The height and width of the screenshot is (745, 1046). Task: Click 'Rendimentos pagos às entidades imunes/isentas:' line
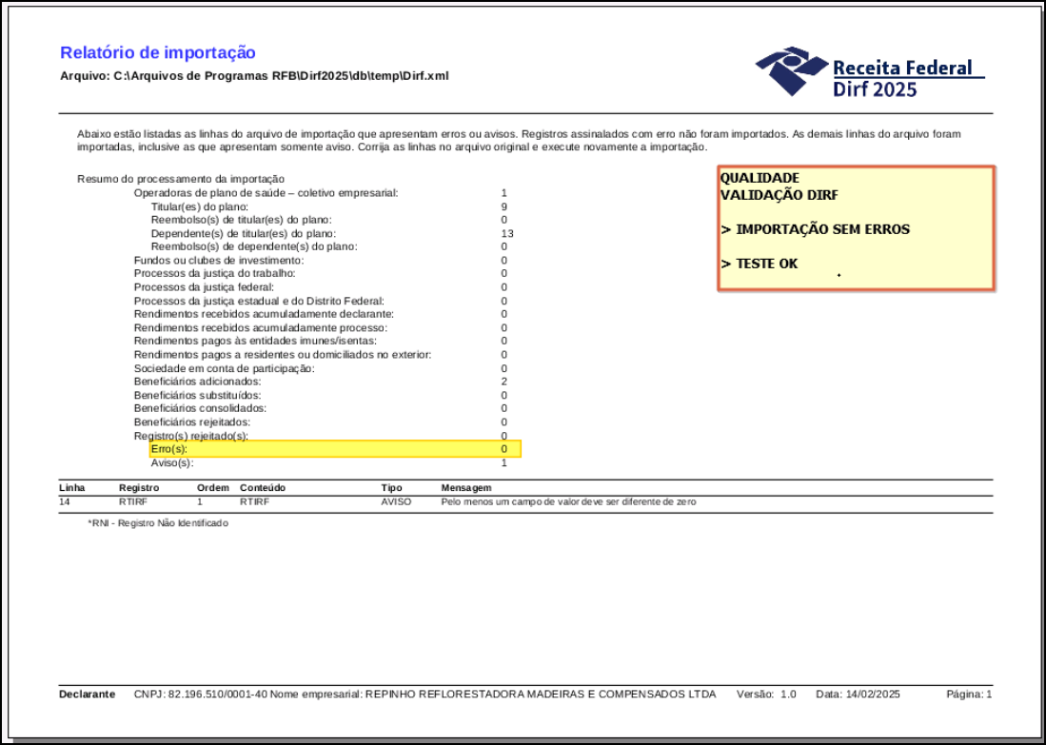coord(255,341)
